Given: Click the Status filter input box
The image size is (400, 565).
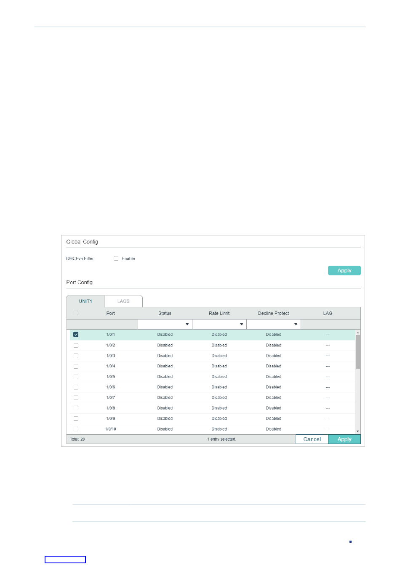Looking at the screenshot, I should (165, 325).
